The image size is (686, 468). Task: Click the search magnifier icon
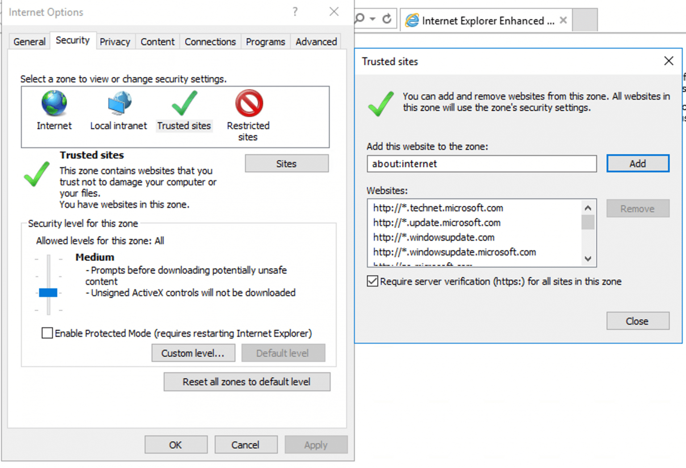(360, 19)
